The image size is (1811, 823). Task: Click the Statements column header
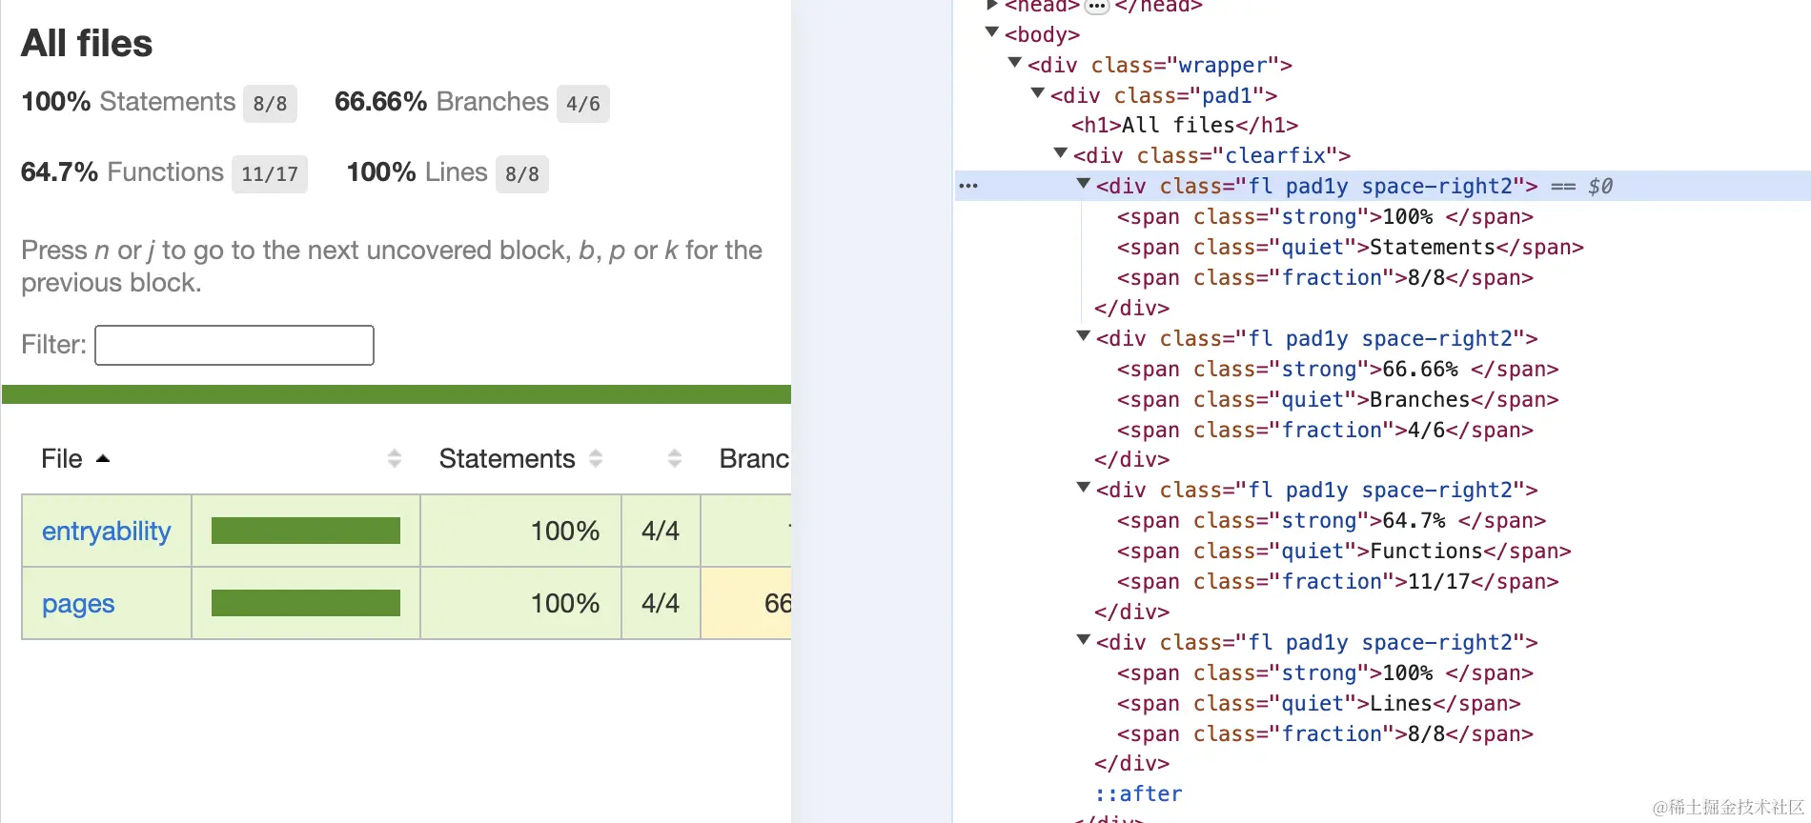tap(506, 459)
